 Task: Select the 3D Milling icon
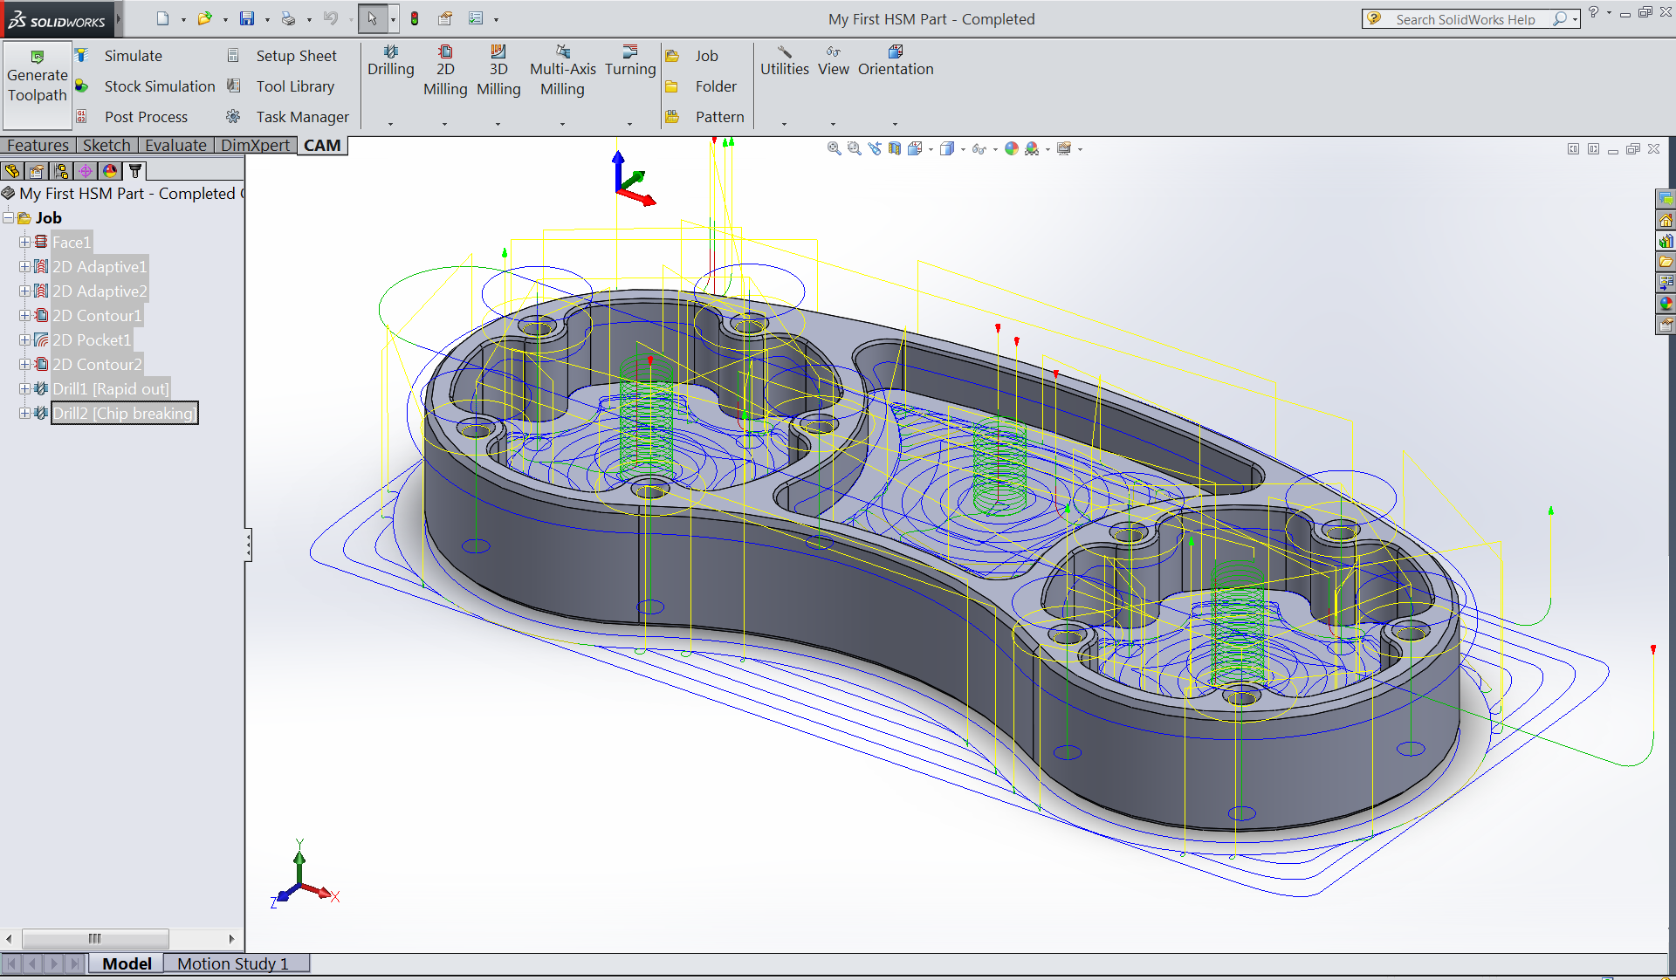[x=498, y=52]
